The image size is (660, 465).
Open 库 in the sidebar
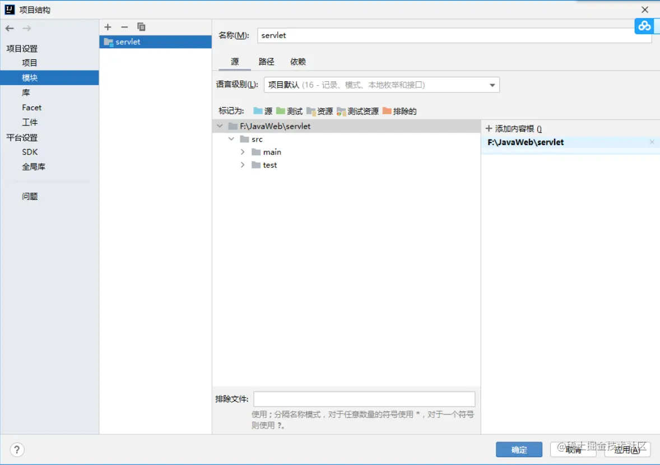pyautogui.click(x=26, y=92)
